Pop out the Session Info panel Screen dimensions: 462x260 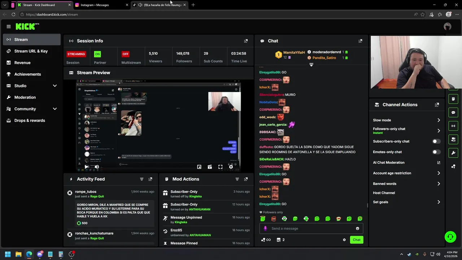246,41
